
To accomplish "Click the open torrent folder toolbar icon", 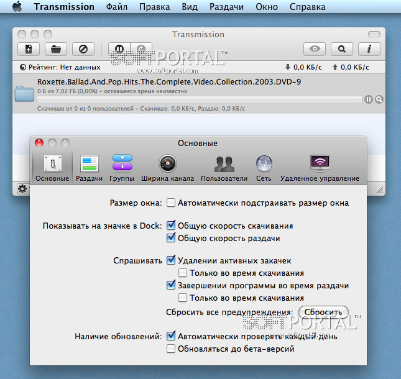I will (x=56, y=49).
